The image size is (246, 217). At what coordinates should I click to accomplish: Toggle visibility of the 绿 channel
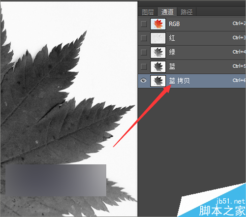click(x=144, y=53)
